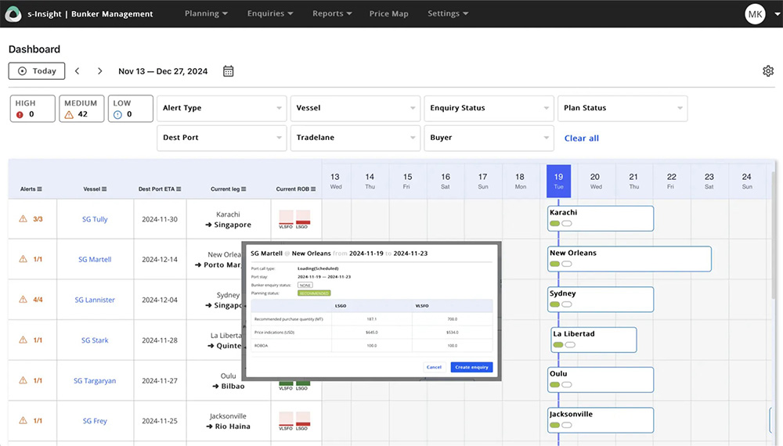Screen dimensions: 783x446
Task: Filter by LOW alerts
Action: click(130, 108)
